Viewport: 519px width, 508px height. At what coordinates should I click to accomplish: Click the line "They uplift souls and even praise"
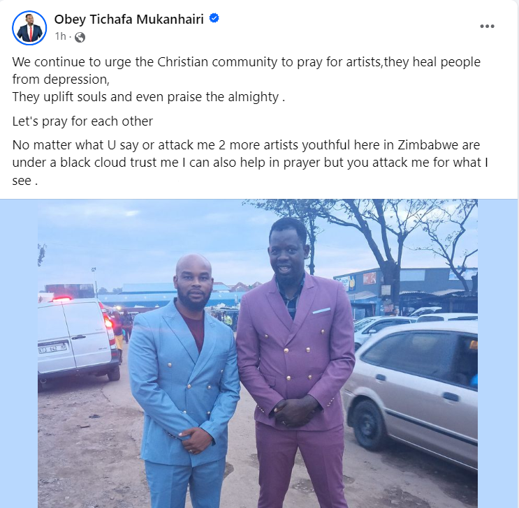(x=149, y=97)
